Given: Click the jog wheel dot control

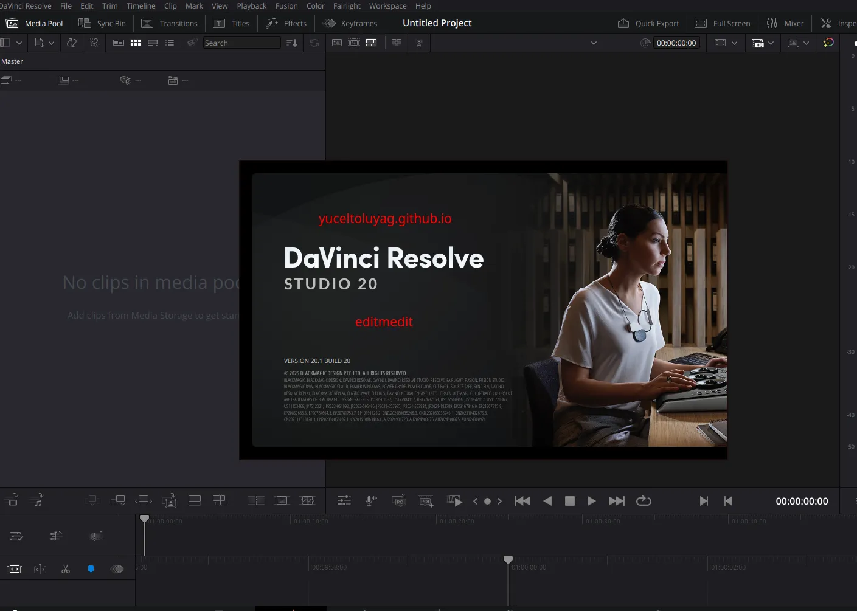Looking at the screenshot, I should [487, 502].
